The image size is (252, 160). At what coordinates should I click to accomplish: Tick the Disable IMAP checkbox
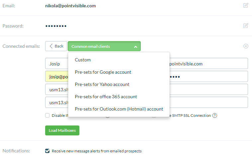pos(47,116)
